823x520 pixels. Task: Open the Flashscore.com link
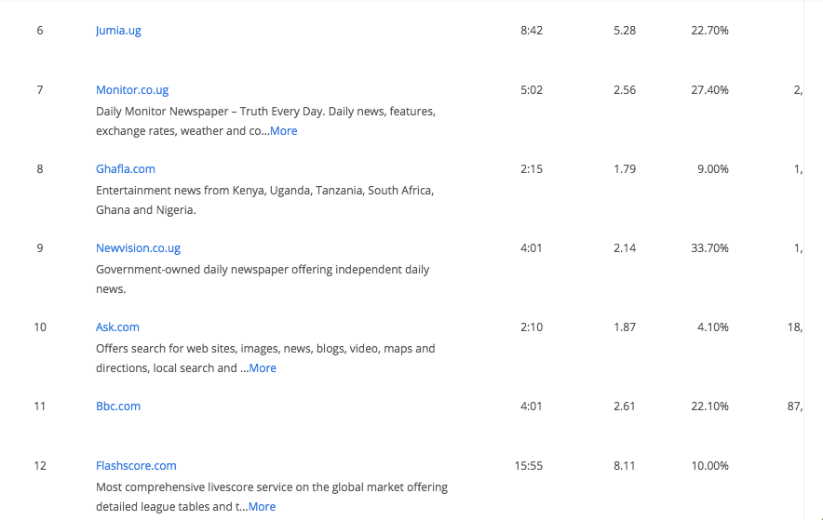(136, 466)
